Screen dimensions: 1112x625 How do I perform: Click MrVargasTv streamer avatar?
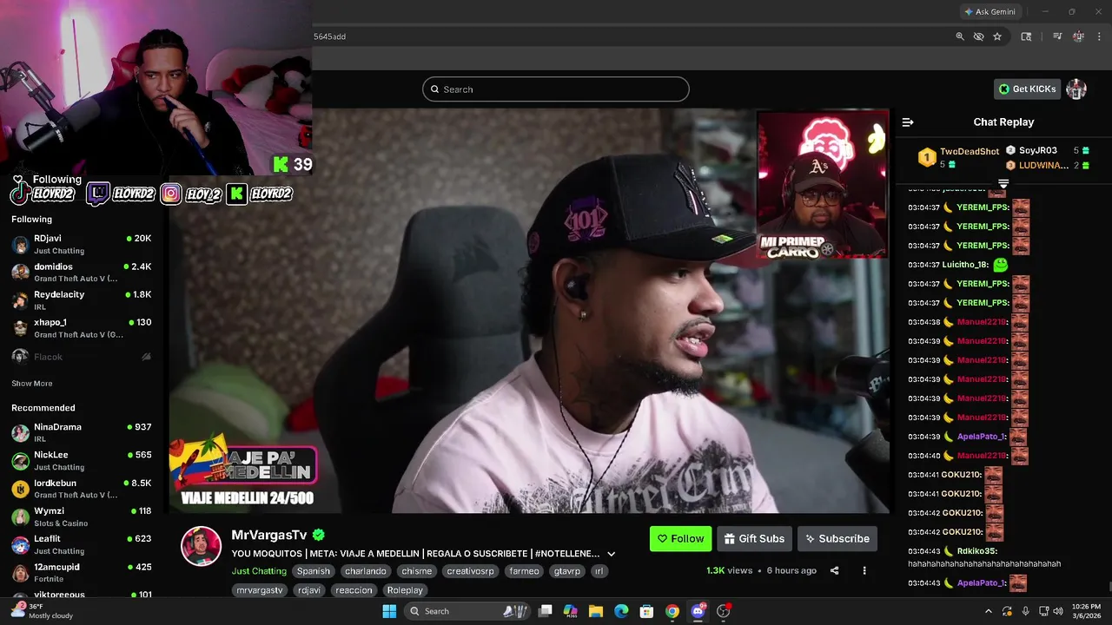201,546
